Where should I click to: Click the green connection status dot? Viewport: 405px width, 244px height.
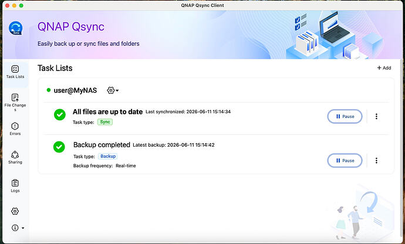(49, 90)
